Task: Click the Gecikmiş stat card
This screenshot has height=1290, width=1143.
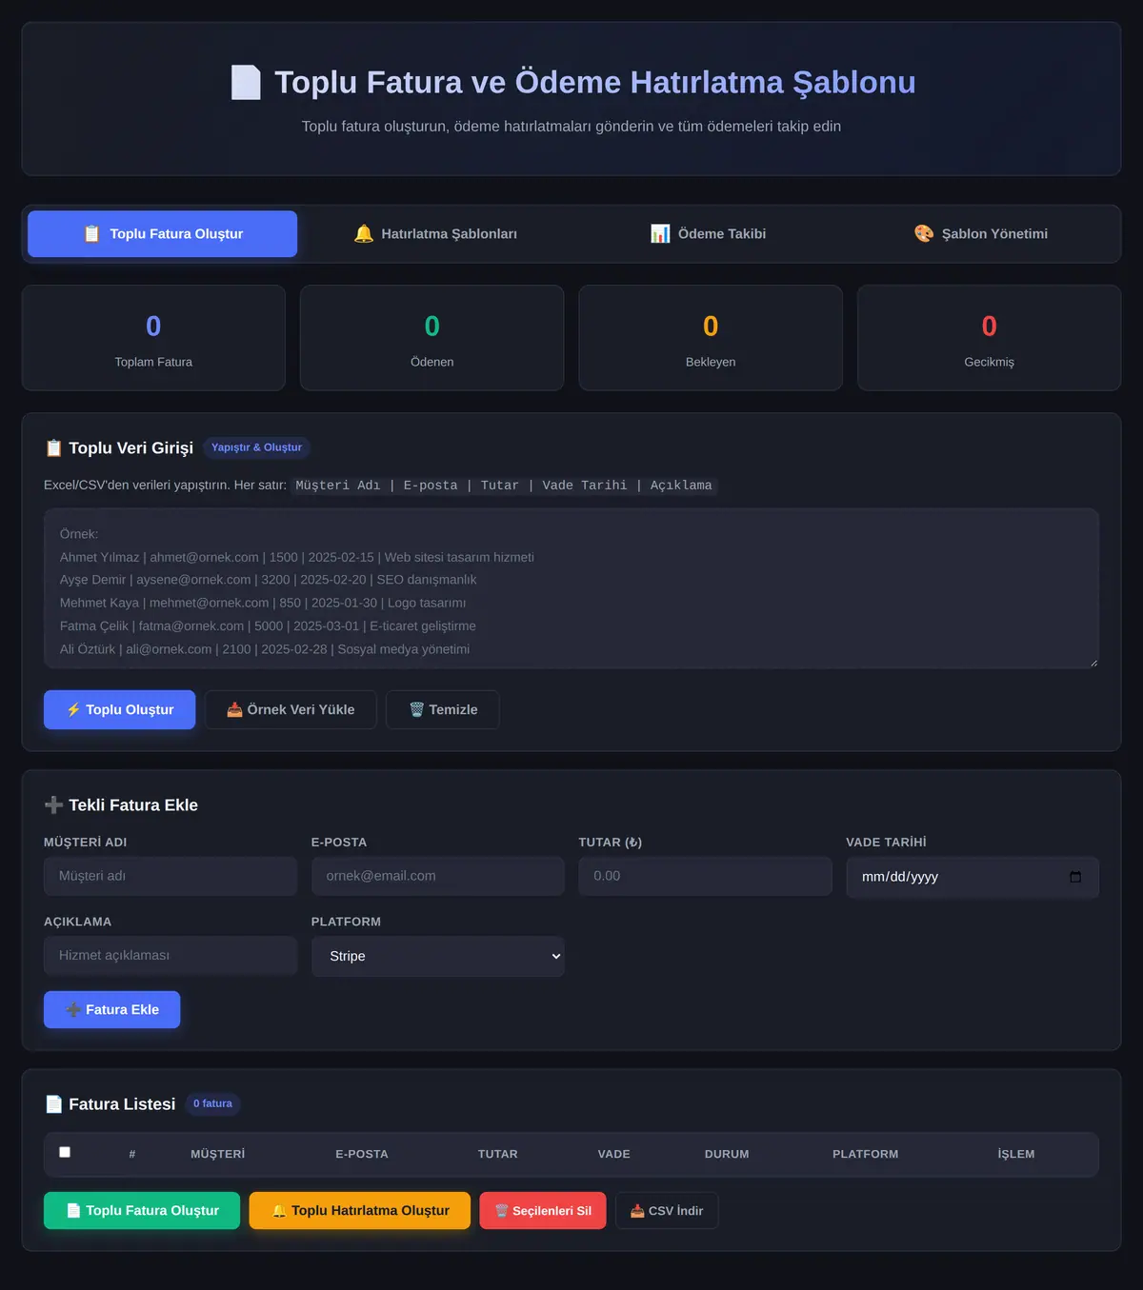Action: (x=990, y=338)
